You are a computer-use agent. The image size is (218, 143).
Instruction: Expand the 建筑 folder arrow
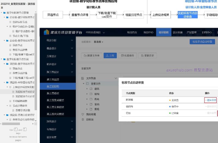click(x=87, y=89)
